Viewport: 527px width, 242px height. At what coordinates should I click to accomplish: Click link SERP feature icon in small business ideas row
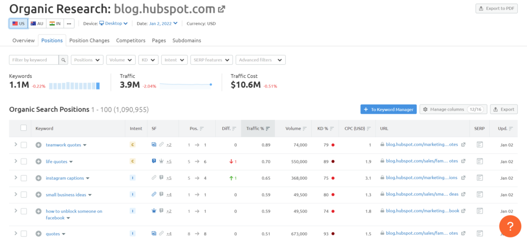154,194
